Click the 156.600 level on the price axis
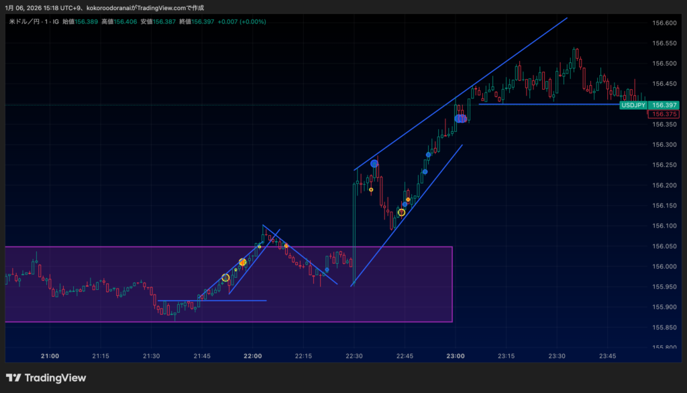This screenshot has width=687, height=393. [664, 23]
